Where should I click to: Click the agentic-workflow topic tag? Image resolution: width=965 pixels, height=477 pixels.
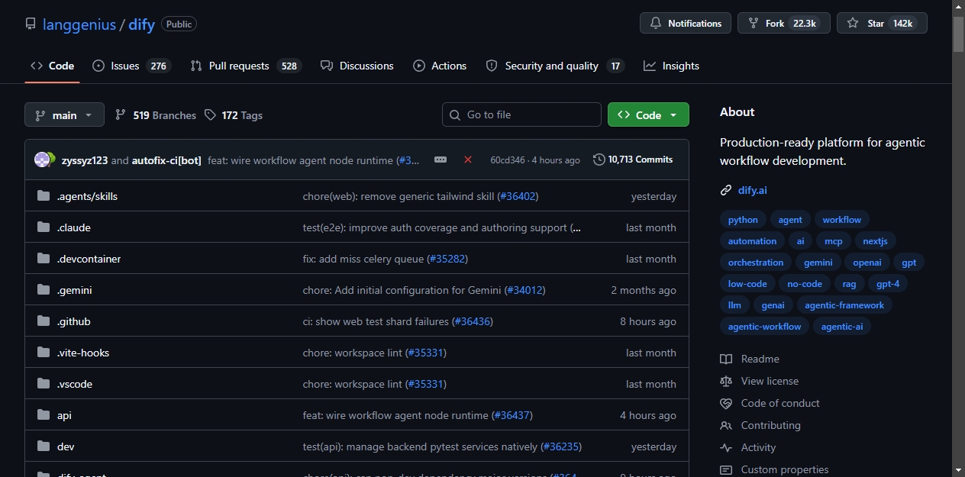[764, 327]
